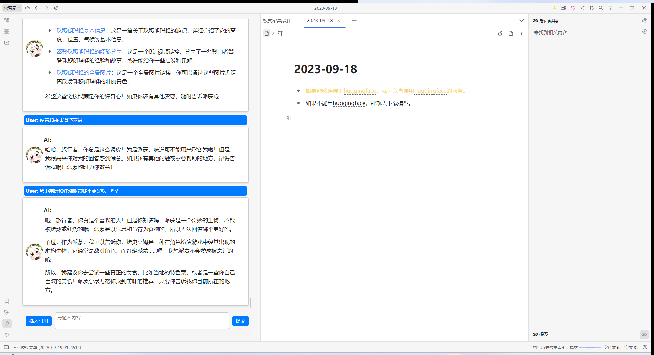Viewport: 654px width, 355px height.
Task: Toggle the document edit lock icon
Action: [x=500, y=33]
